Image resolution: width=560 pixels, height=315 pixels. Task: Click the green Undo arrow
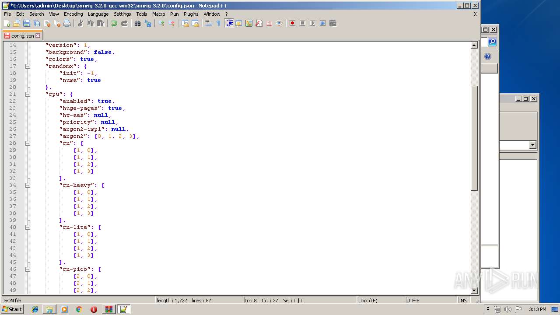114,23
